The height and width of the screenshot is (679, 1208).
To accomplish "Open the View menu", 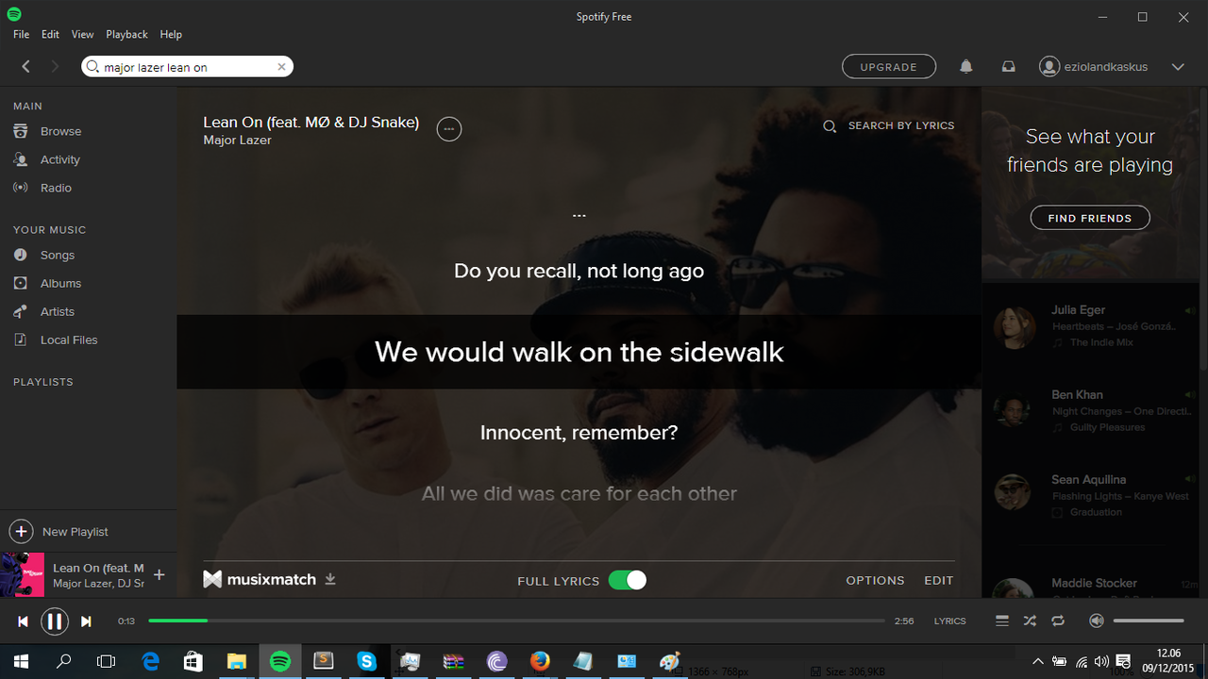I will tap(83, 34).
